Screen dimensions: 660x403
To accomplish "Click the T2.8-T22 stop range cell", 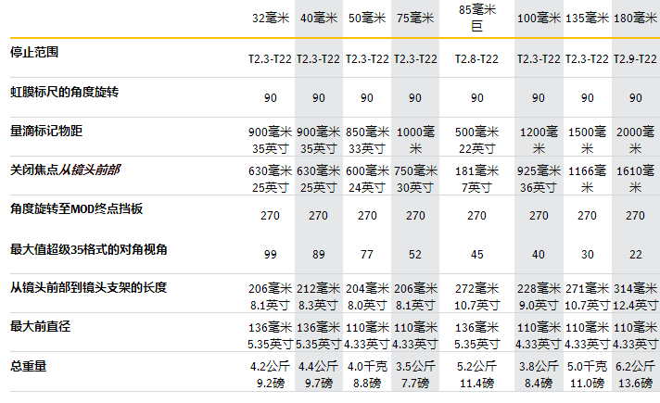I will coord(476,58).
